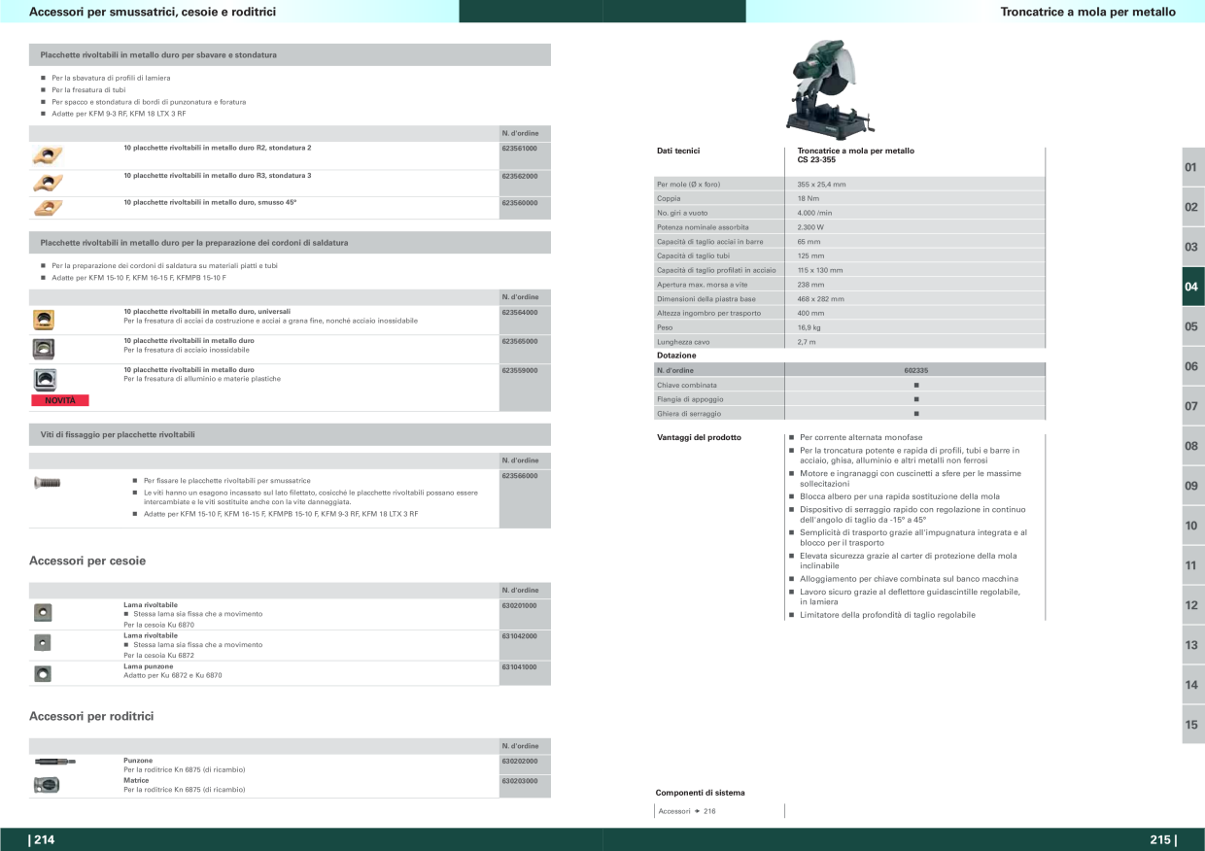Click the 45° chamfer insert image
The height and width of the screenshot is (851, 1205).
(48, 207)
